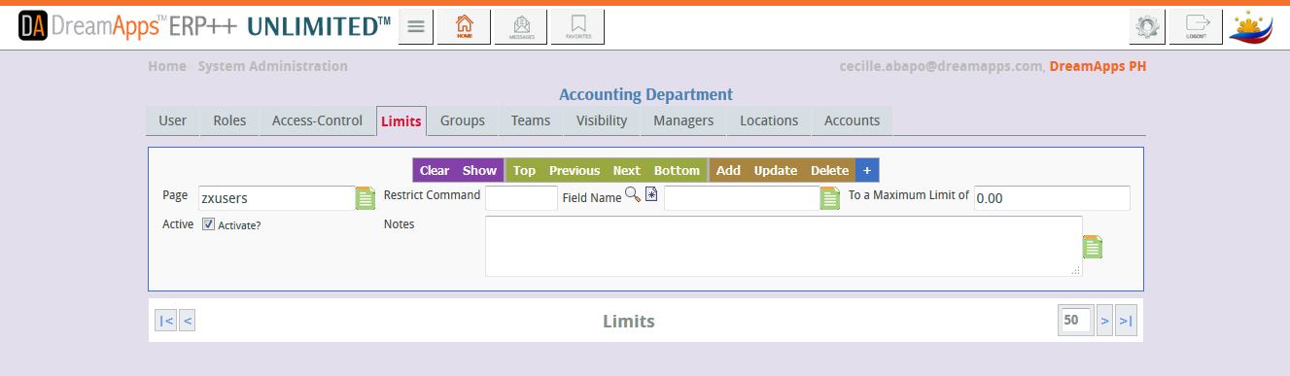Switch to the Access-Control tab

tap(317, 120)
